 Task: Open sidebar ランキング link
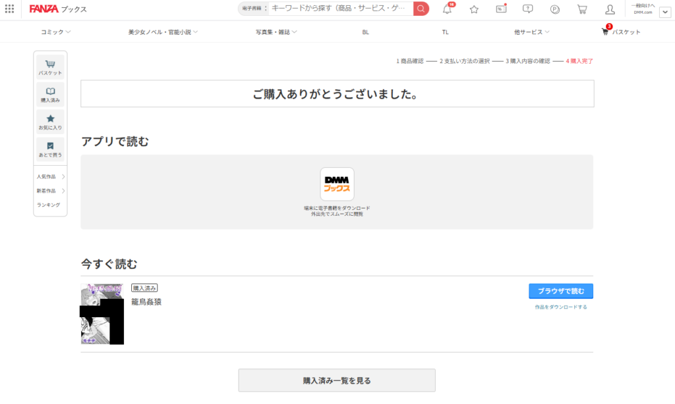click(x=48, y=205)
